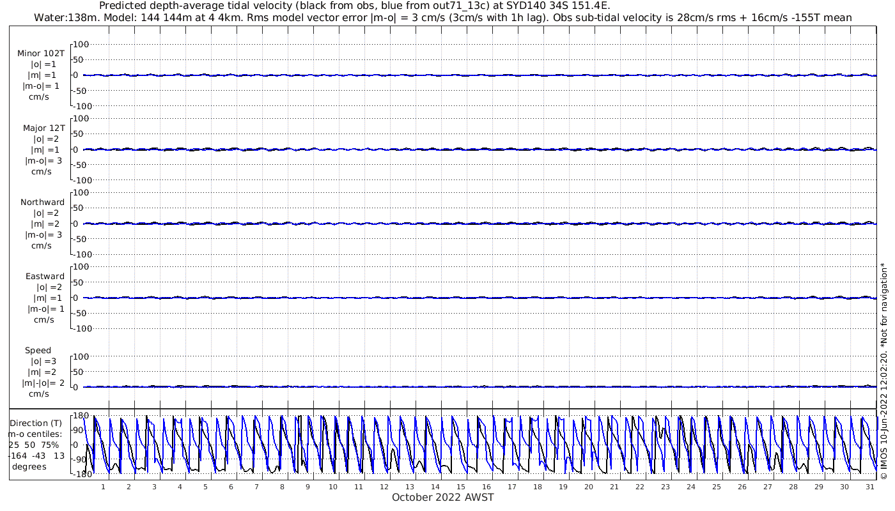
Task: Click the '0' tick of Eastward panel
Action: pos(75,298)
